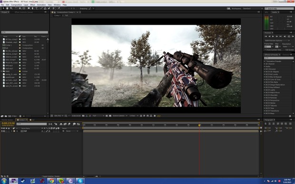
Task: Open the File menu
Action: pyautogui.click(x=2, y=5)
